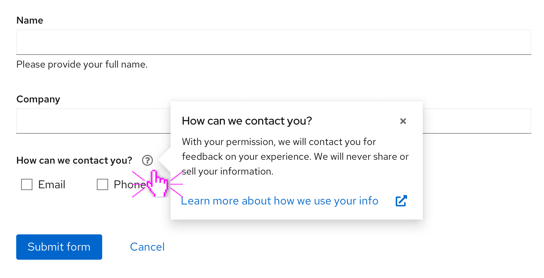The image size is (544, 278).
Task: Click the Cancel link
Action: (147, 247)
